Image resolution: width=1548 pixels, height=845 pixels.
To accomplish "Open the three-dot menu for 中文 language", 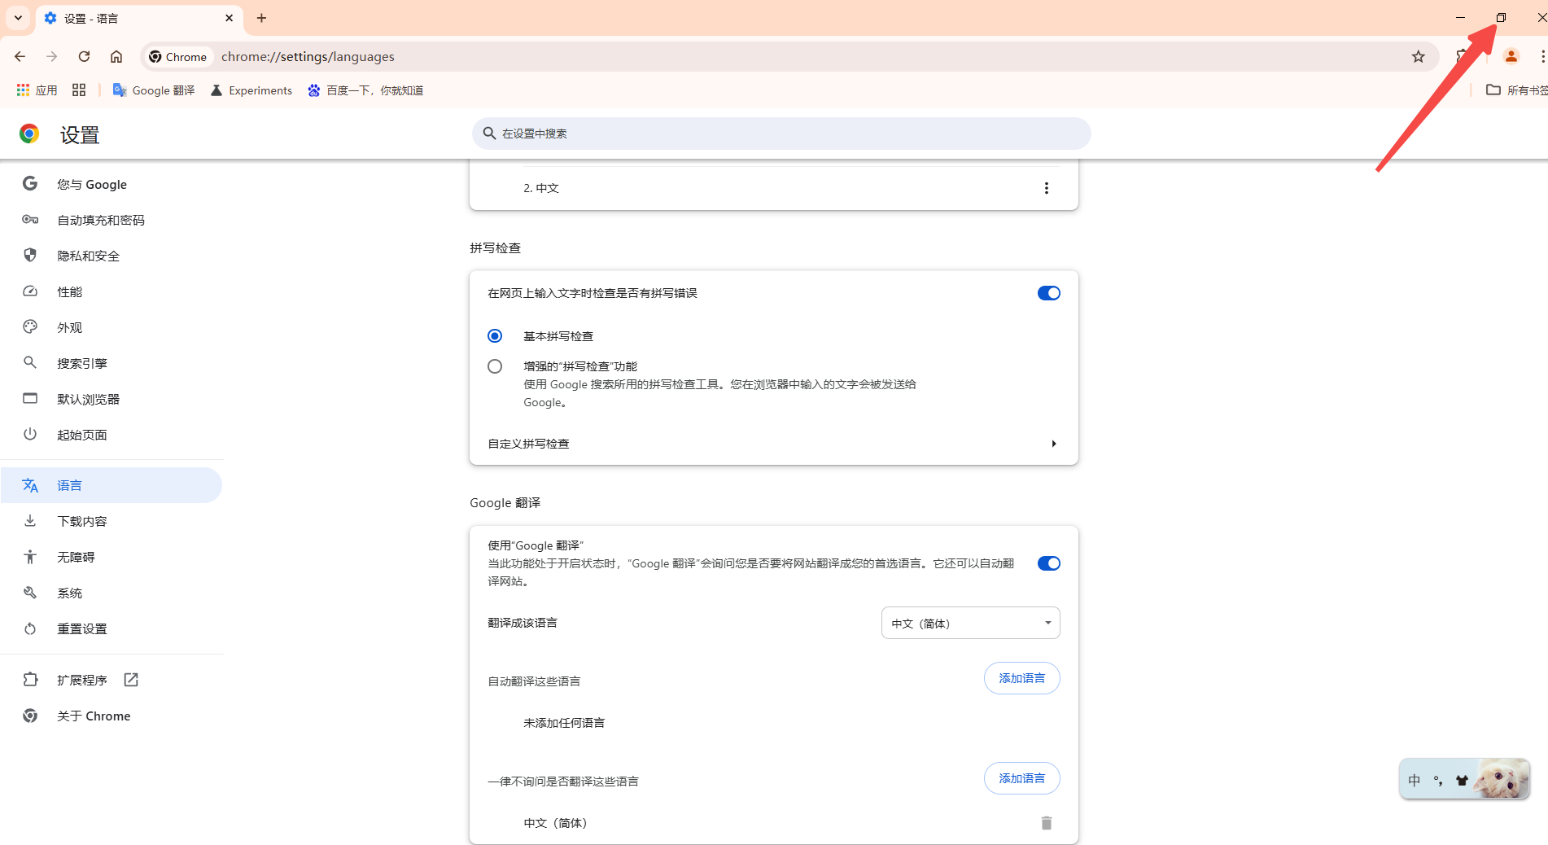I will tap(1046, 188).
